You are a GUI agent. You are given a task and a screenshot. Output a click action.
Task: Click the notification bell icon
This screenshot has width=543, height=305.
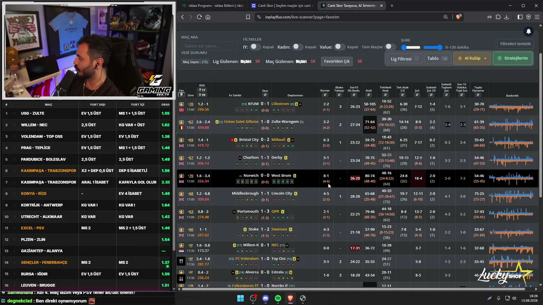[x=528, y=31]
